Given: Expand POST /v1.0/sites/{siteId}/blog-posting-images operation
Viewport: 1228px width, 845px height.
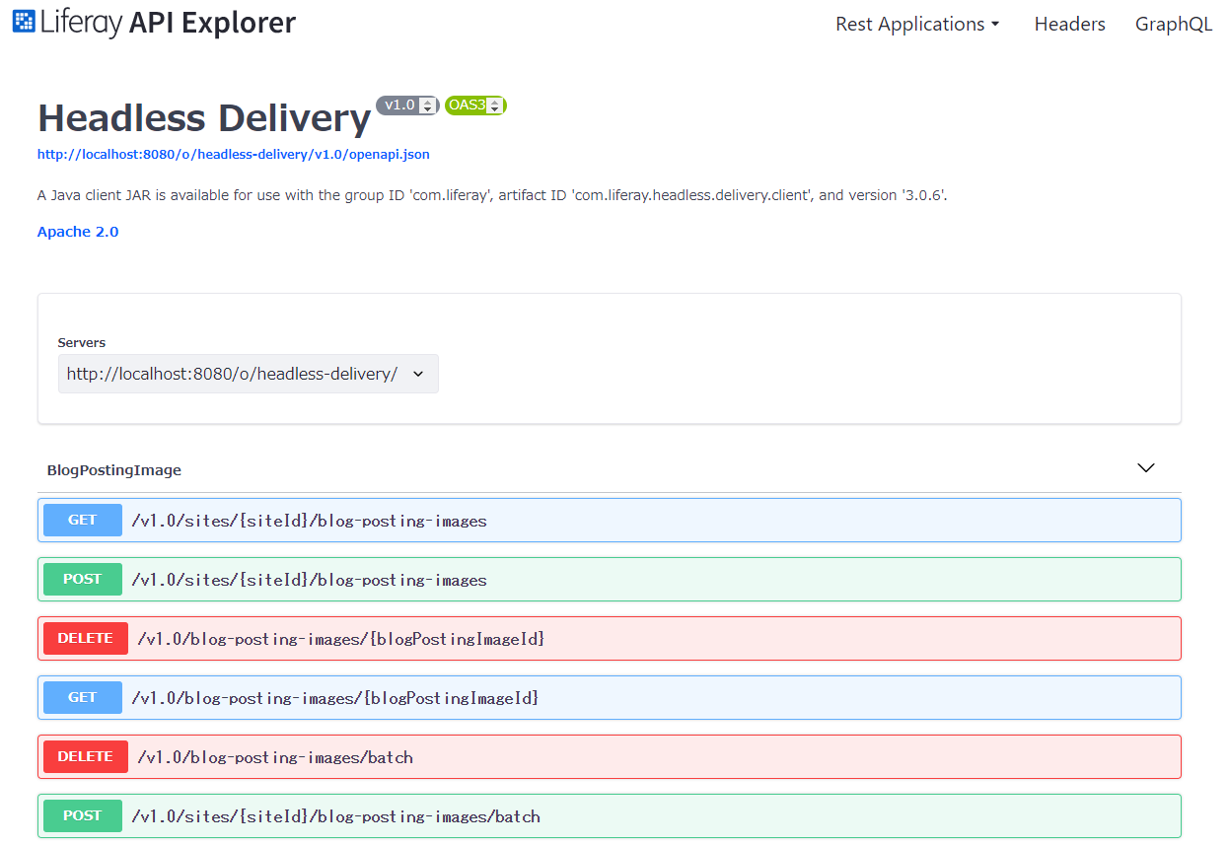Looking at the screenshot, I should coord(610,579).
